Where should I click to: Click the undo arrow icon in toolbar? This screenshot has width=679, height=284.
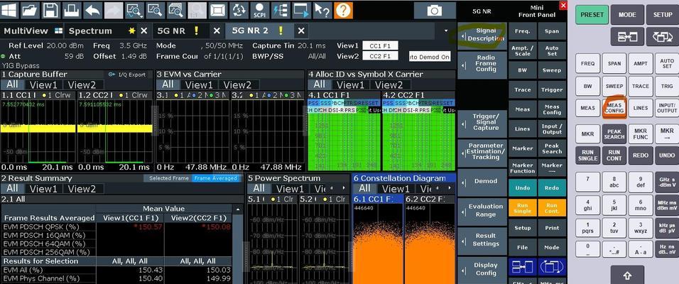92,10
